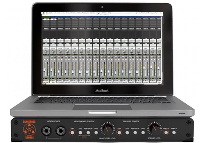Open input path selector on first channel strip
Screen dimensions: 204x143
click(46, 40)
